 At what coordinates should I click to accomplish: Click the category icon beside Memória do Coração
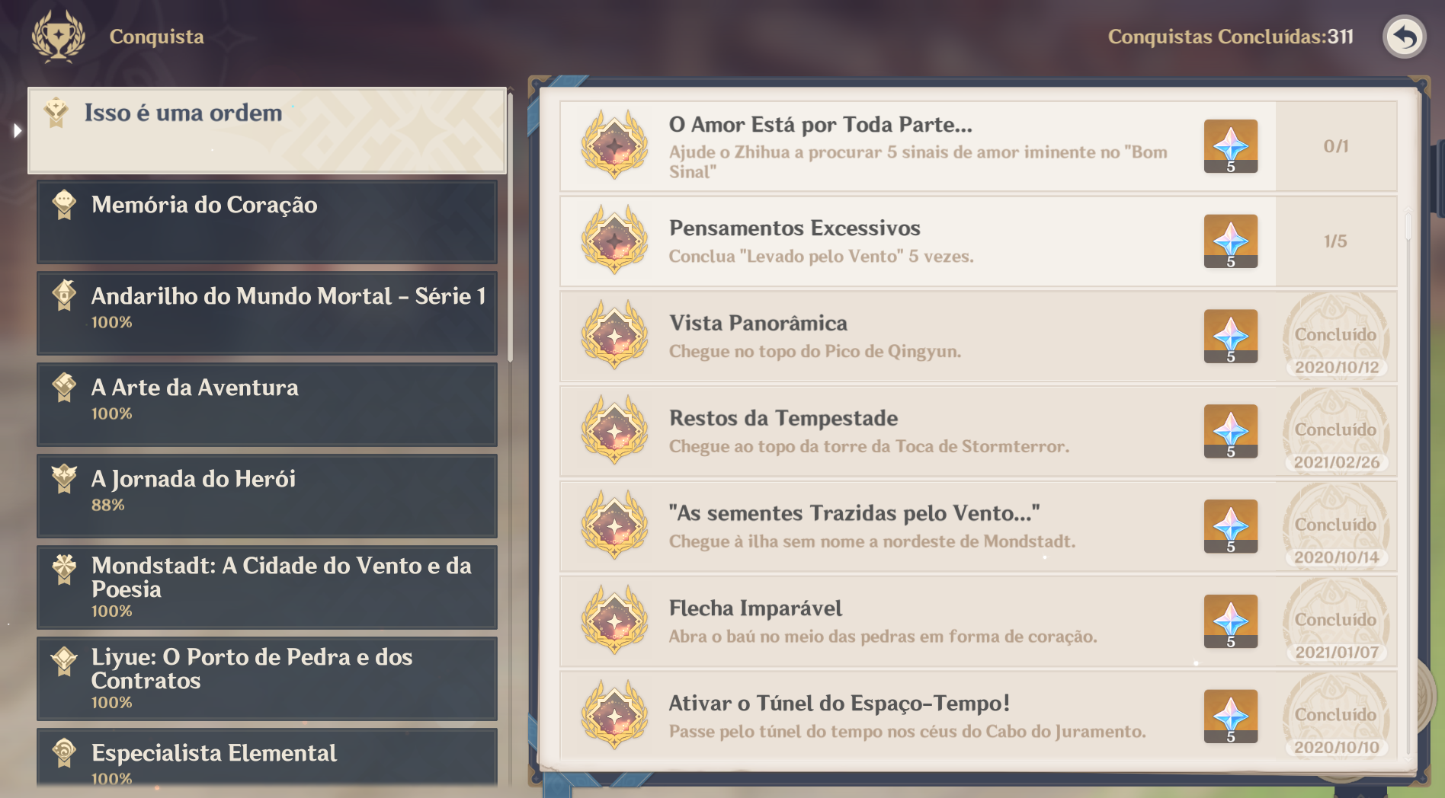click(x=65, y=204)
